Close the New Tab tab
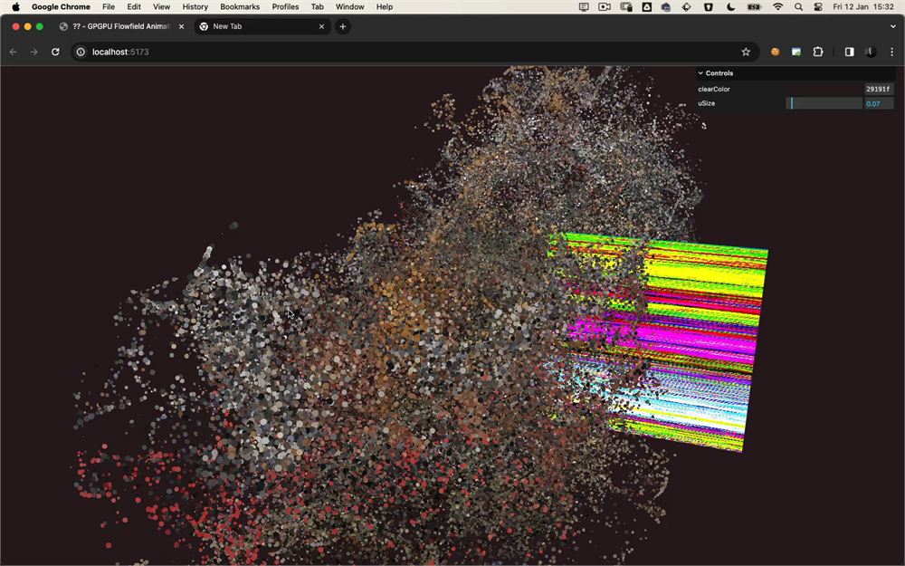The height and width of the screenshot is (566, 905). click(x=321, y=26)
